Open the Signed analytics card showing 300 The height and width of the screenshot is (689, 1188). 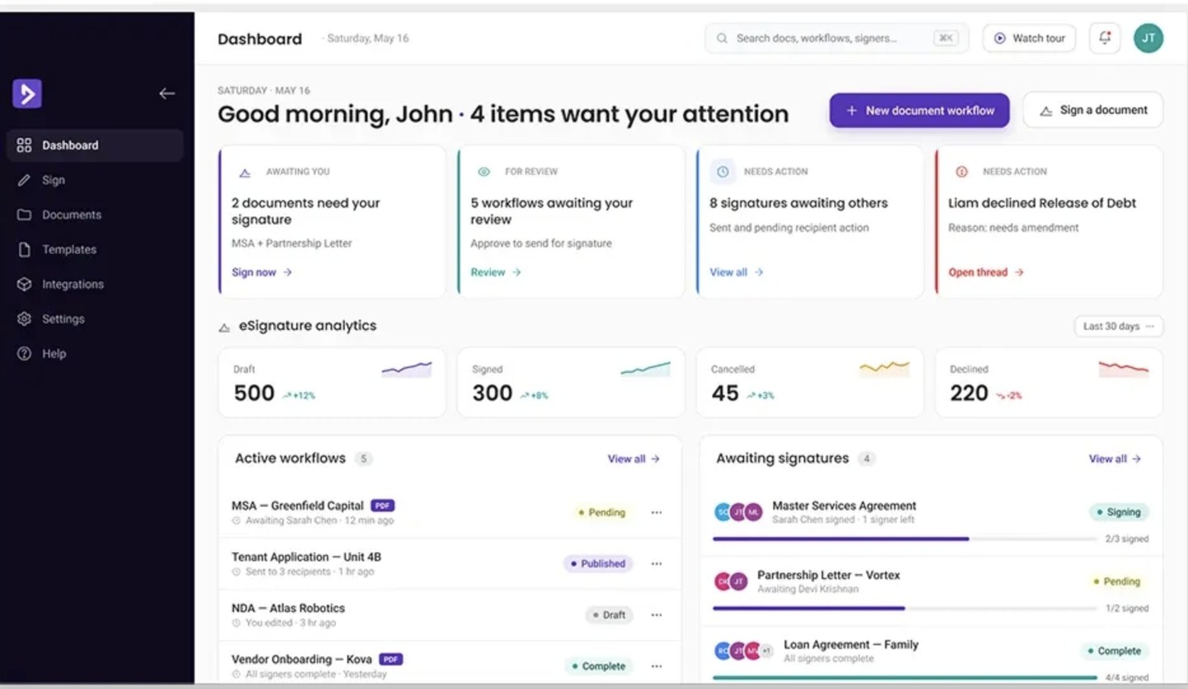point(571,383)
